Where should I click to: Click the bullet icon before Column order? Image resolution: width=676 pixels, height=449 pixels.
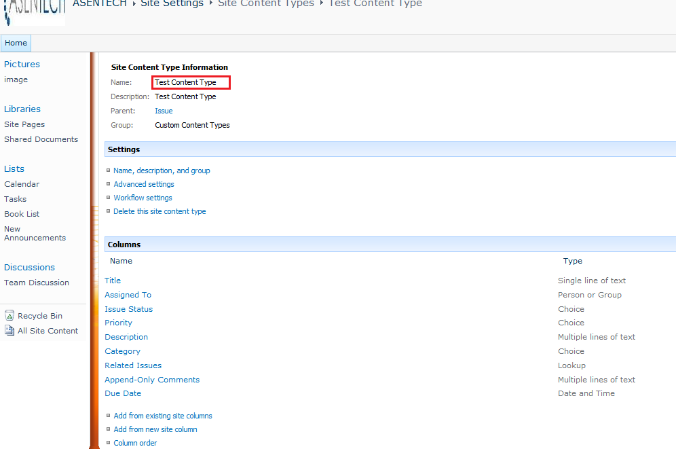point(109,443)
